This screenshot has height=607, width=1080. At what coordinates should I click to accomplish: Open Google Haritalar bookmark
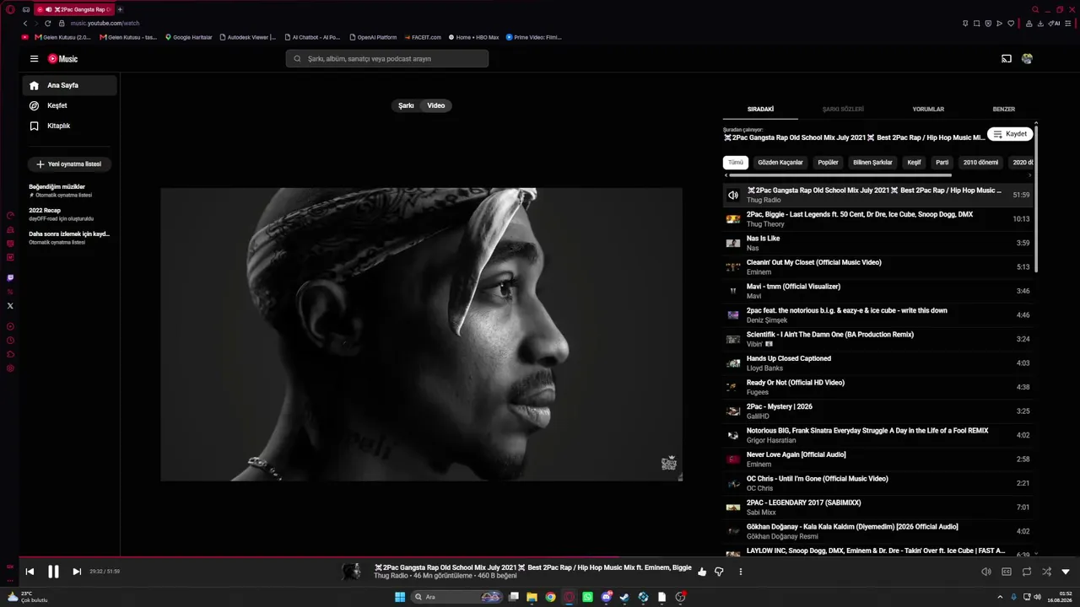pos(189,37)
